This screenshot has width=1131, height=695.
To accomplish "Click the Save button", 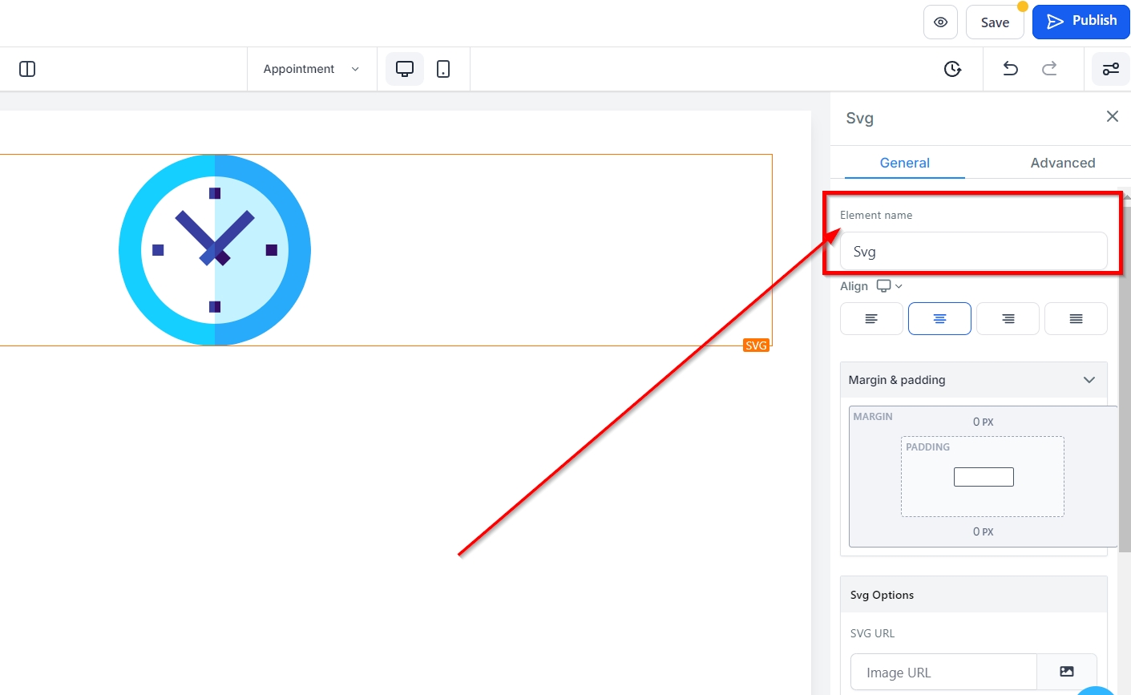I will (x=995, y=22).
